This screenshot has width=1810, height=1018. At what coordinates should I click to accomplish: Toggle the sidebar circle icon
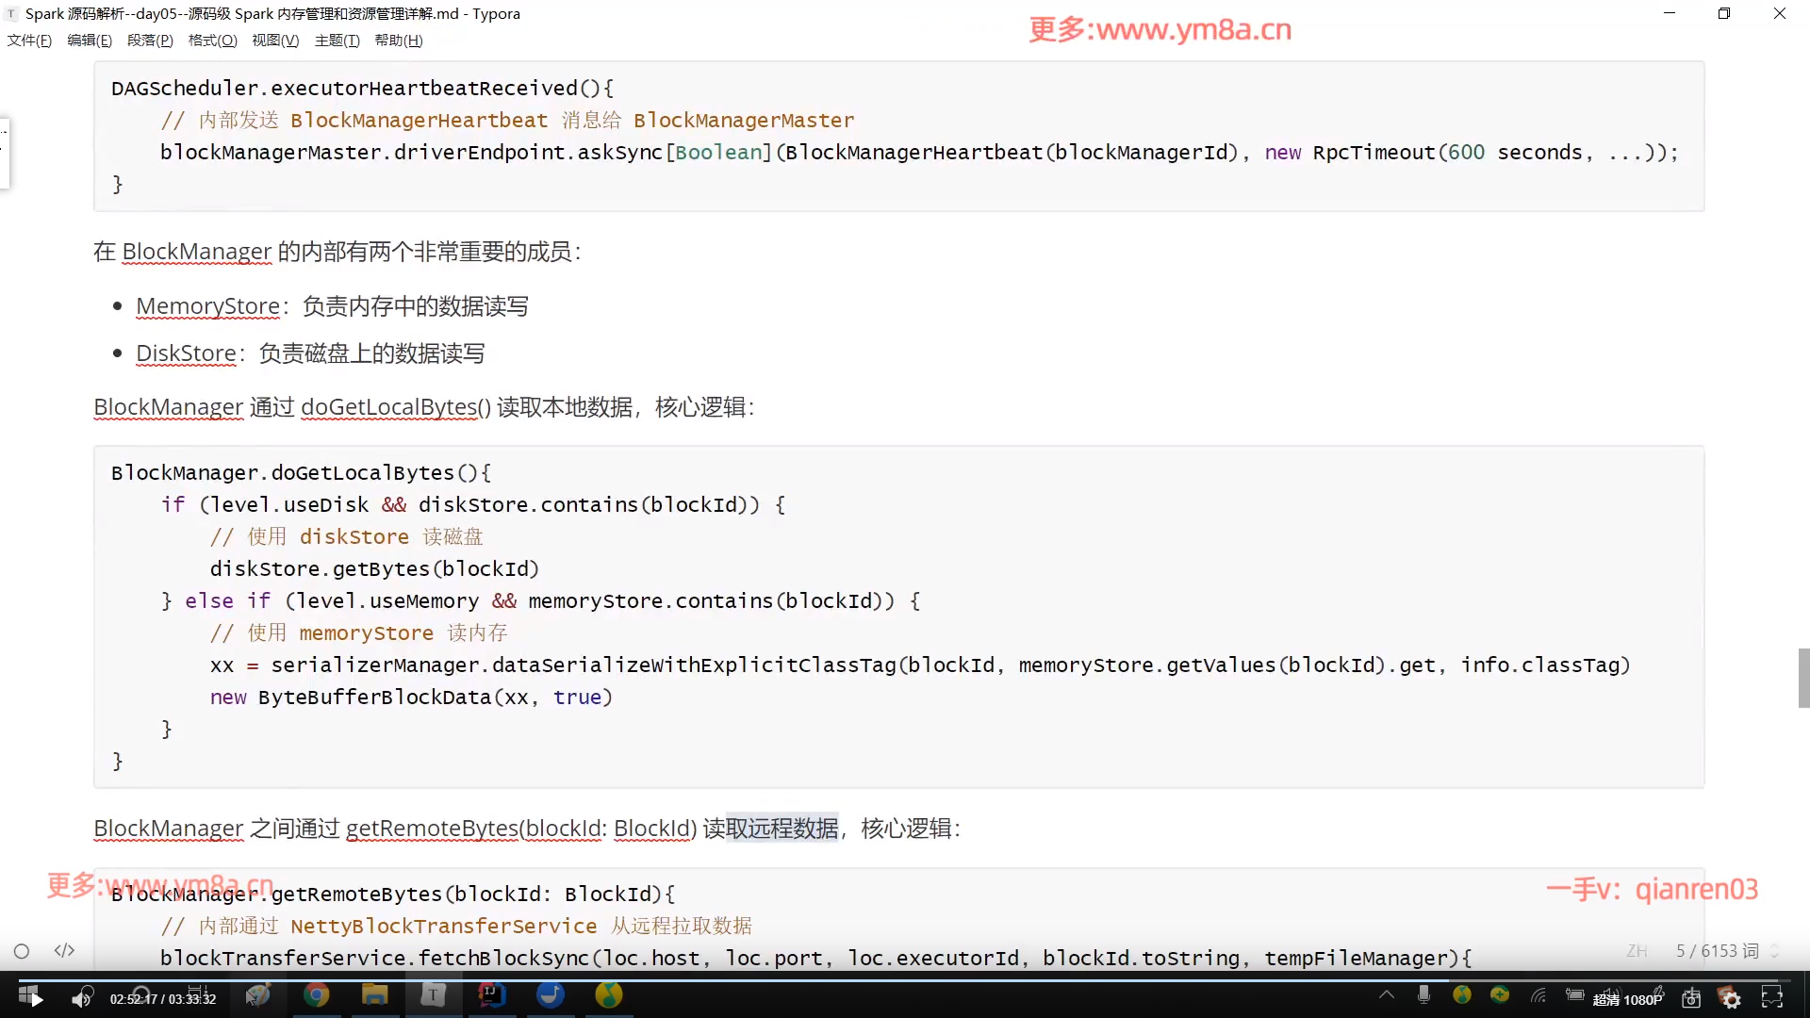tap(22, 951)
